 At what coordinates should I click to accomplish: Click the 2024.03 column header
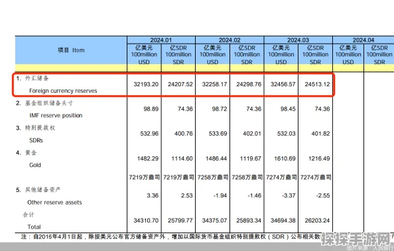[x=298, y=40]
